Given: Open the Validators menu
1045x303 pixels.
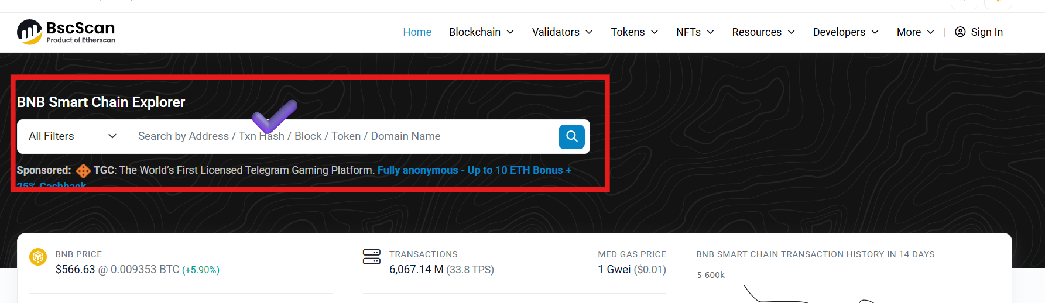Looking at the screenshot, I should (562, 32).
